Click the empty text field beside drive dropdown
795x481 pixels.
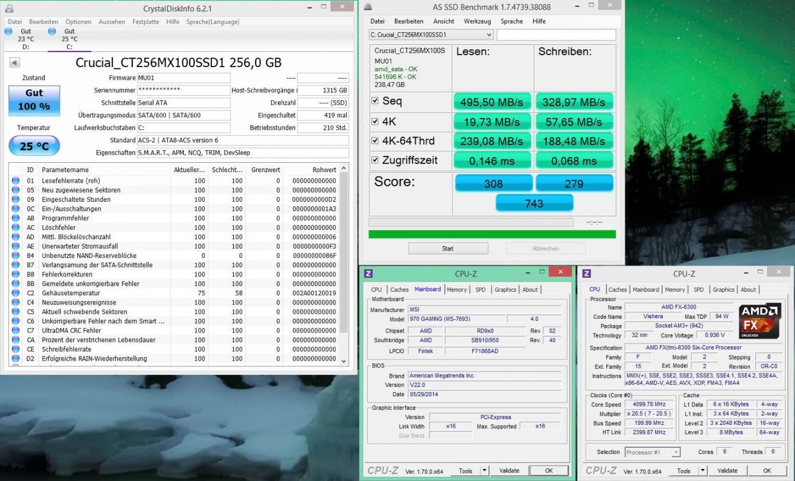click(x=557, y=35)
